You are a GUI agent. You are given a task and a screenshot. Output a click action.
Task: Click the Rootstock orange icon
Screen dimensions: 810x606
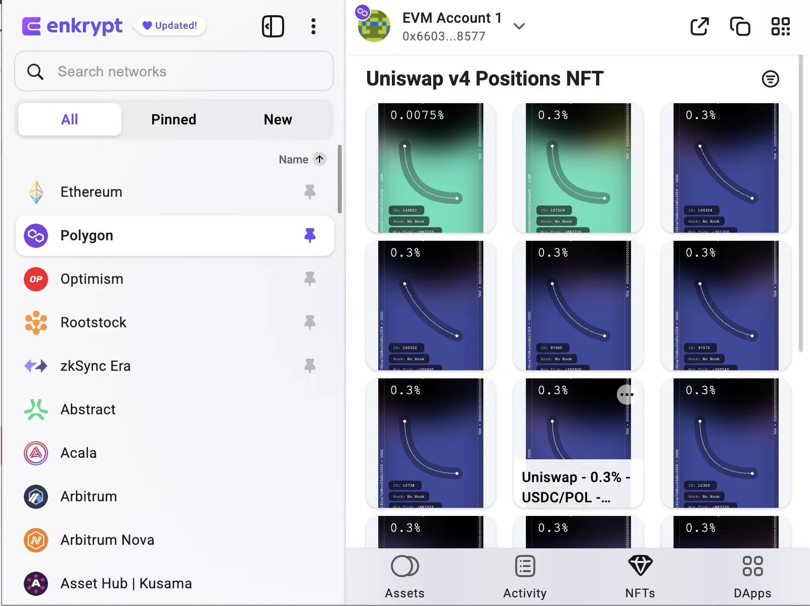(x=36, y=323)
